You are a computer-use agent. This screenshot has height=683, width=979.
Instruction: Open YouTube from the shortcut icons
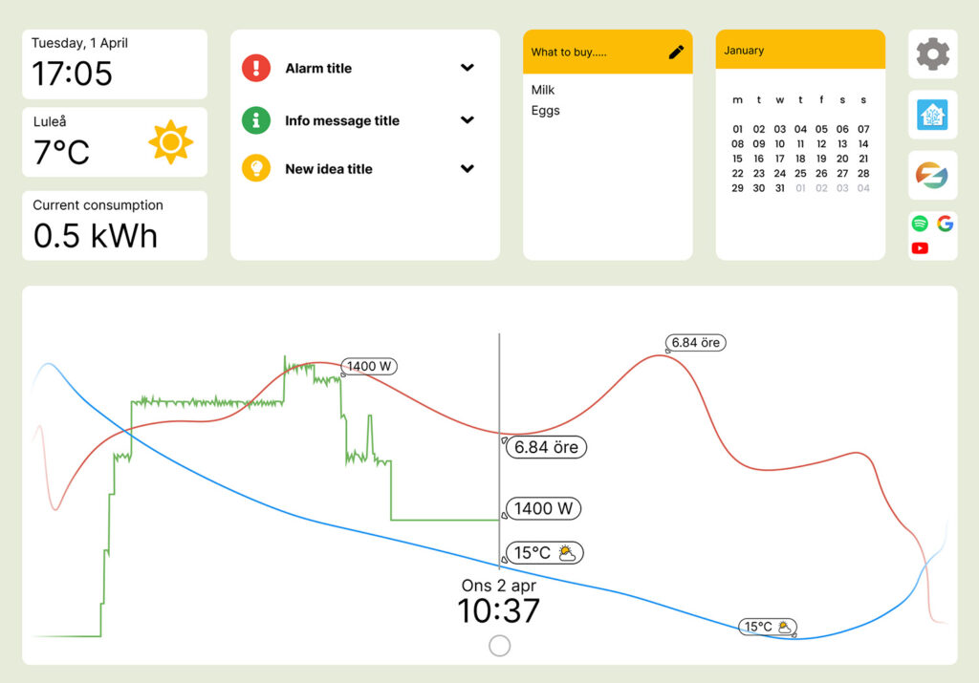click(920, 248)
